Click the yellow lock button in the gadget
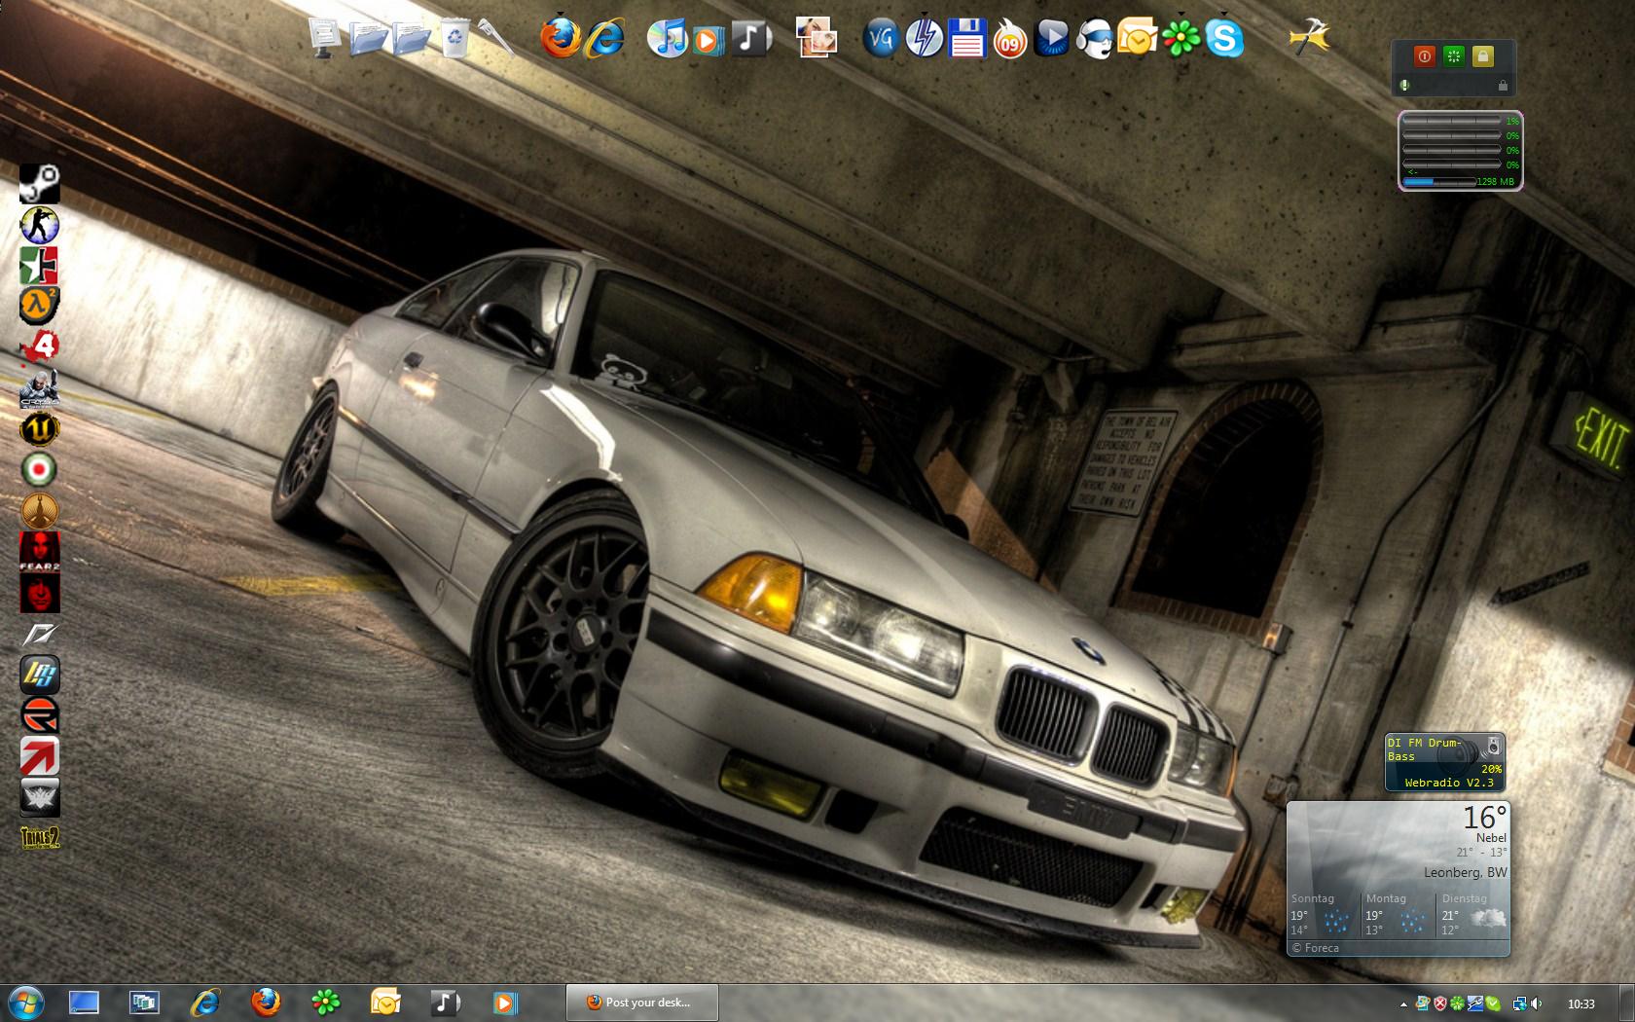Viewport: 1635px width, 1022px height. point(1483,56)
